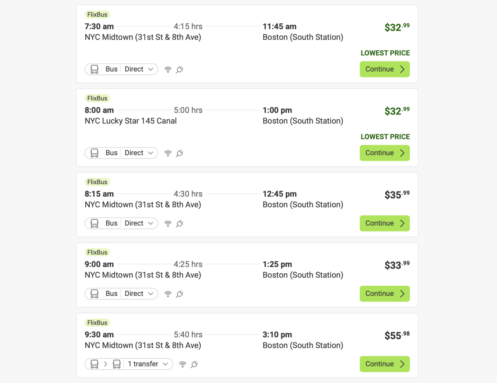
Task: Select the power outlet icon on the 9:30 am trip
Action: (194, 364)
